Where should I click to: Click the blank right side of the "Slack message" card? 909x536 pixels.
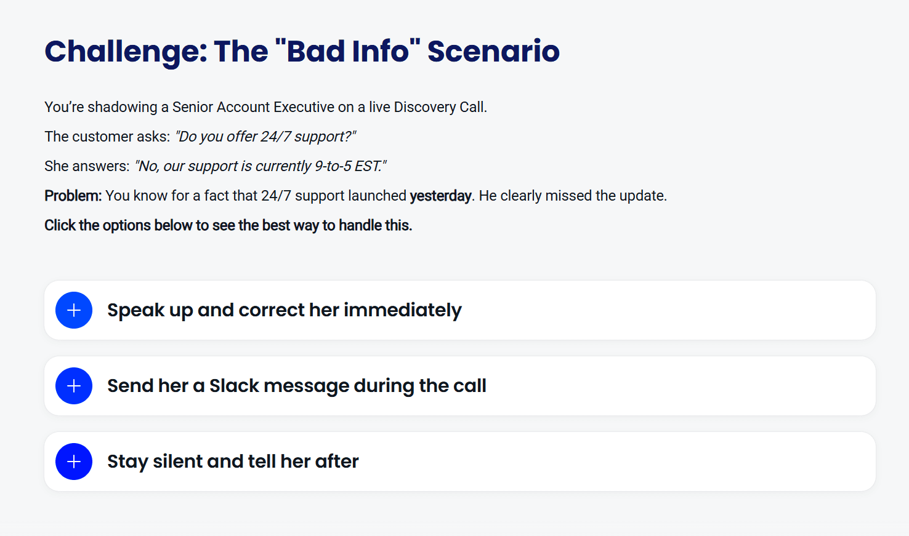click(708, 386)
